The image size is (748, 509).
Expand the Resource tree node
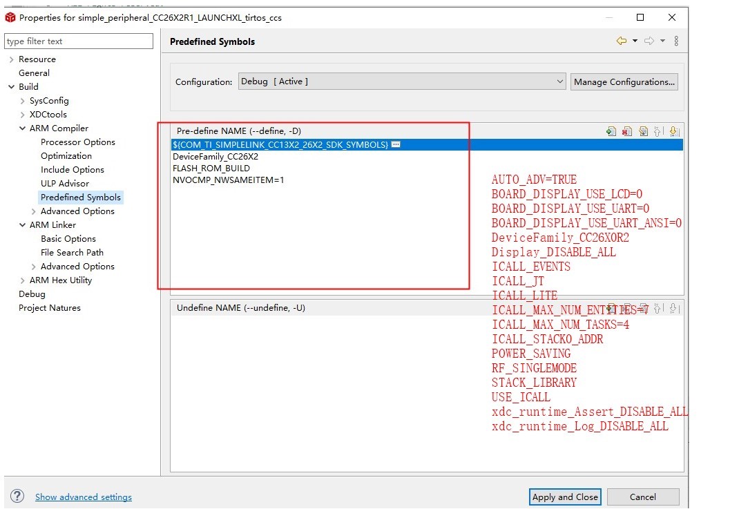[12, 59]
